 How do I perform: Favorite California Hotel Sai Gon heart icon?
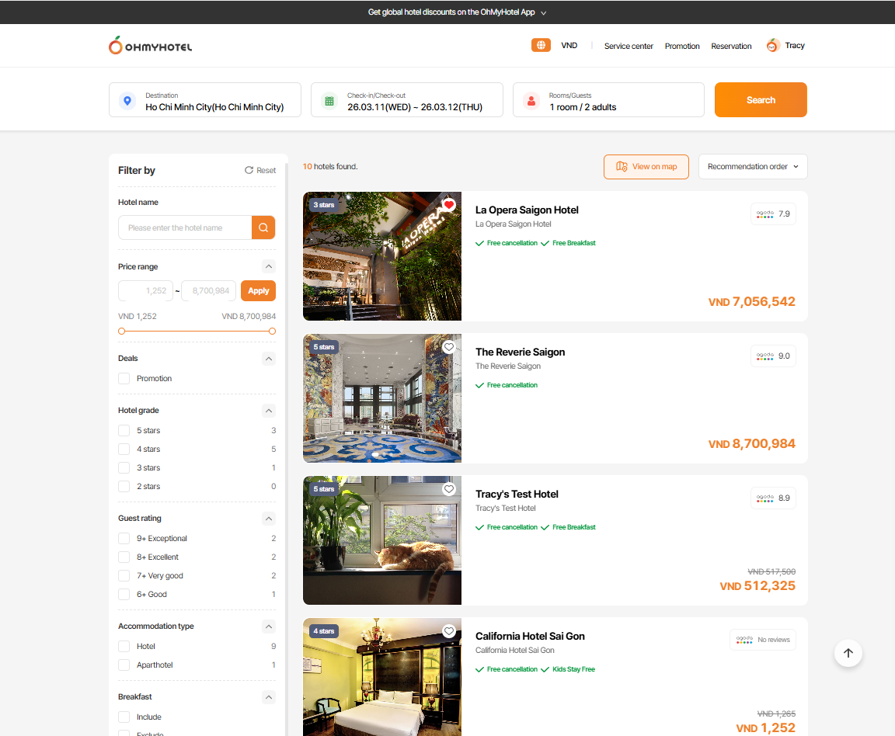(x=449, y=631)
